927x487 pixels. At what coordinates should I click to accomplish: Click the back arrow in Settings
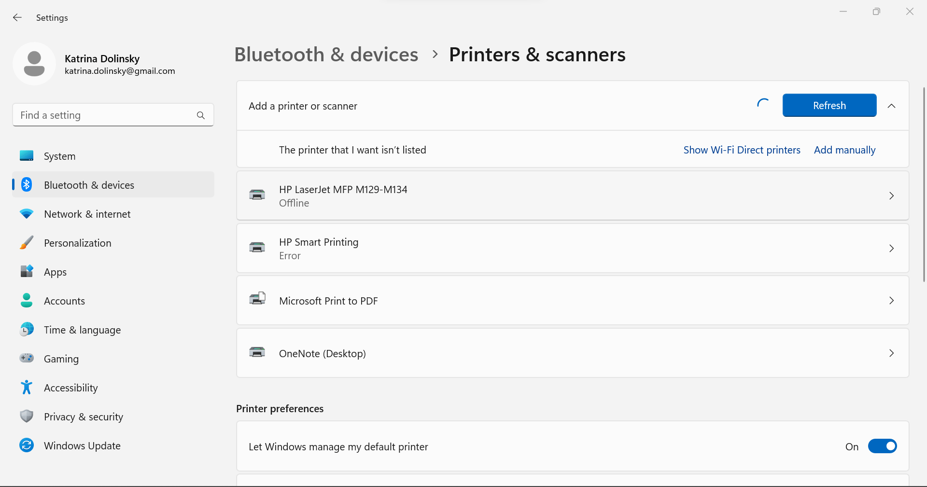point(17,17)
